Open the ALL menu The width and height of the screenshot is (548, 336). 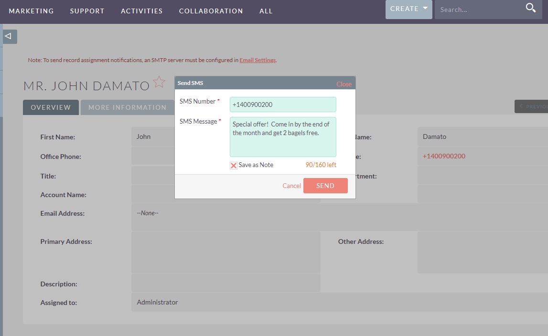pos(266,10)
